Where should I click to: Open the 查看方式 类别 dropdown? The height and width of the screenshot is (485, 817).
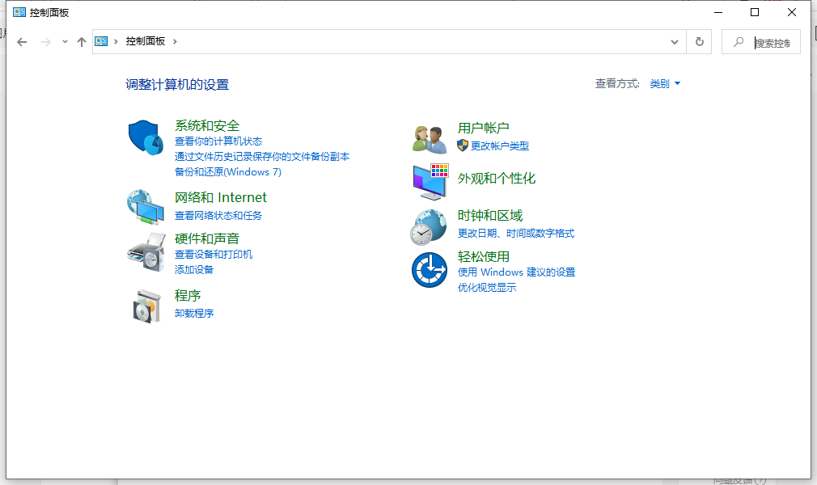[665, 83]
